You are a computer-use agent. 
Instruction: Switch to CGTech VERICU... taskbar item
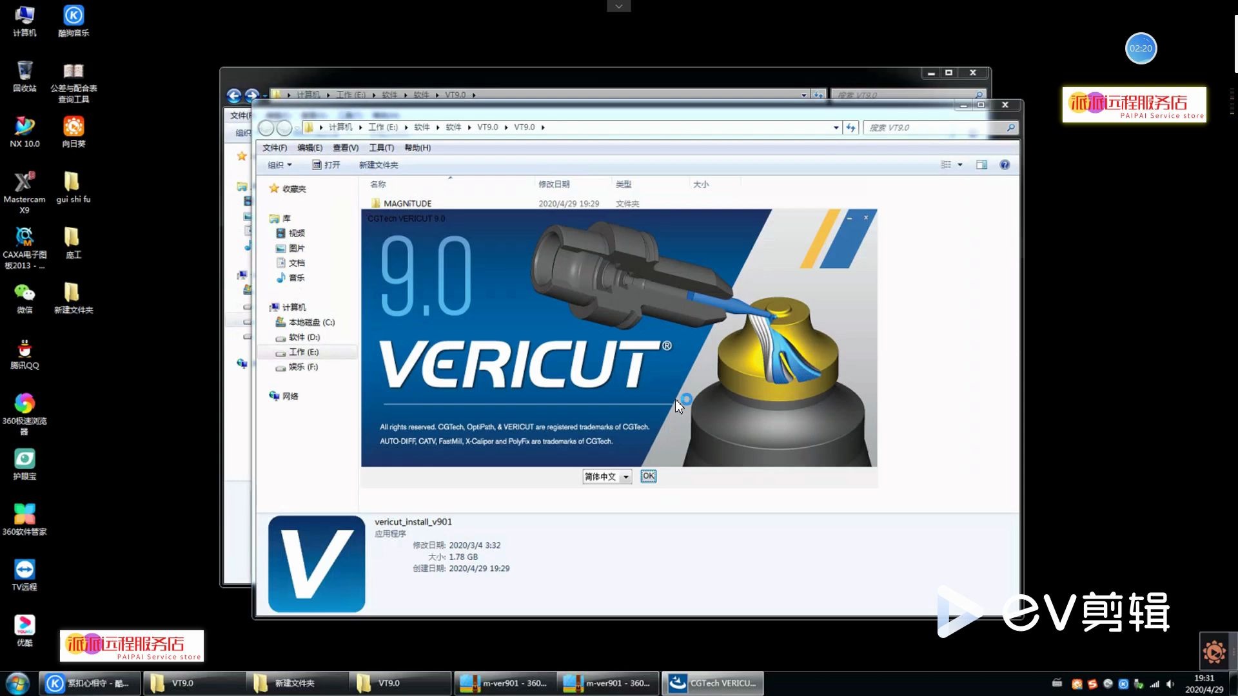coord(712,683)
